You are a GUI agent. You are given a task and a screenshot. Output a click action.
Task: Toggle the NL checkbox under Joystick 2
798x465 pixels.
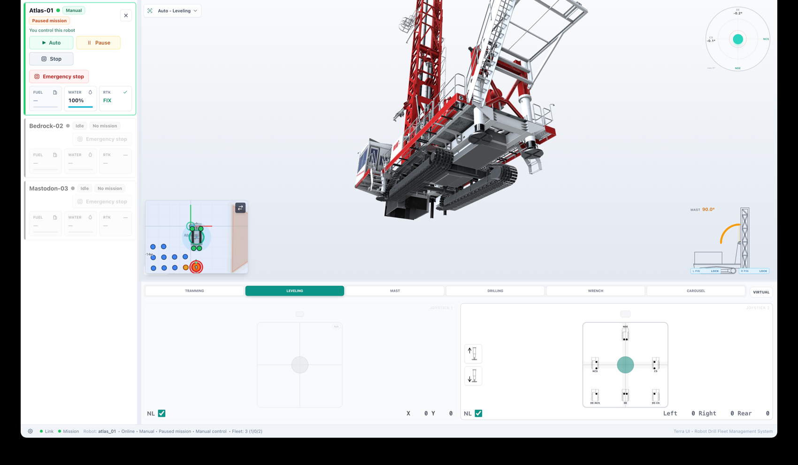coord(478,413)
